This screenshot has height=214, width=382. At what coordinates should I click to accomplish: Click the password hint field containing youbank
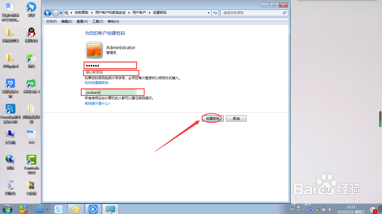tap(110, 92)
